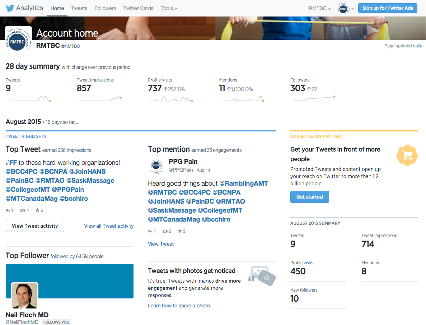Click the FOLLOWS YOU badge
This screenshot has width=426, height=325.
point(56,322)
